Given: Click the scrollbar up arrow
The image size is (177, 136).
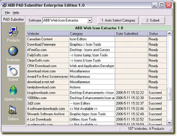Looking at the screenshot, I should tap(170, 34).
